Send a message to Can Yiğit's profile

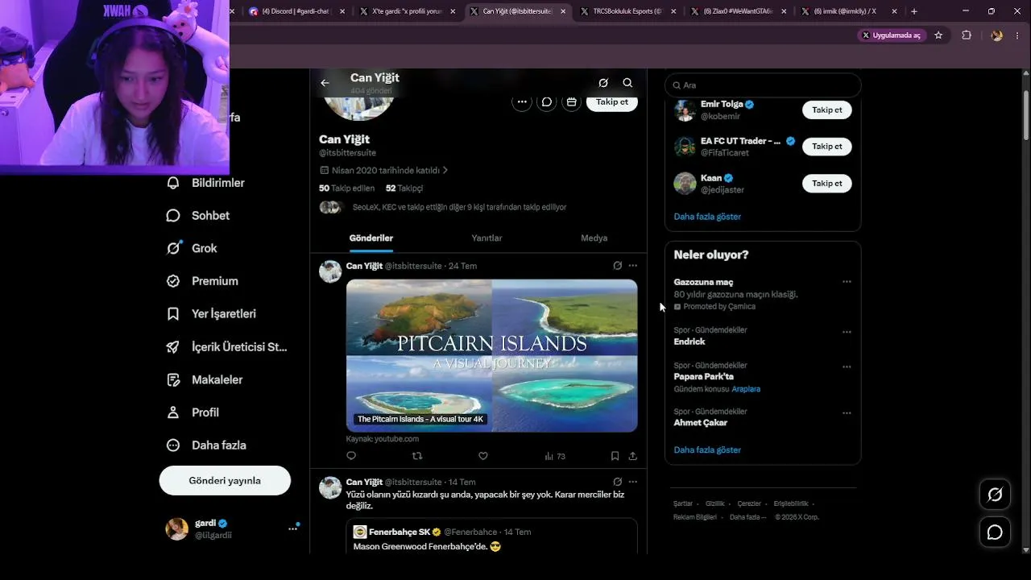pos(547,102)
